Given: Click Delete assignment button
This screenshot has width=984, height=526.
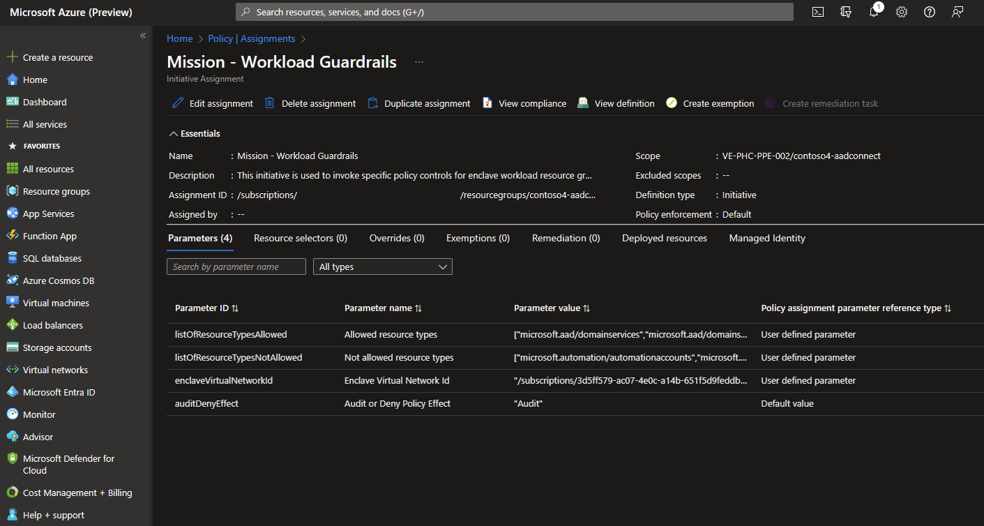Looking at the screenshot, I should coord(310,103).
